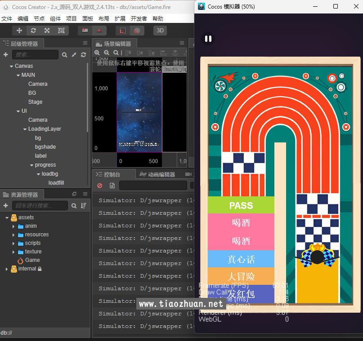Click the sort icon in the assets panel
363x341 pixels.
[x=83, y=205]
